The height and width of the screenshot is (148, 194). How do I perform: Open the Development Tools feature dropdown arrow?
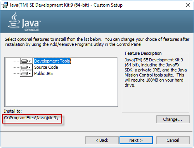[30, 61]
